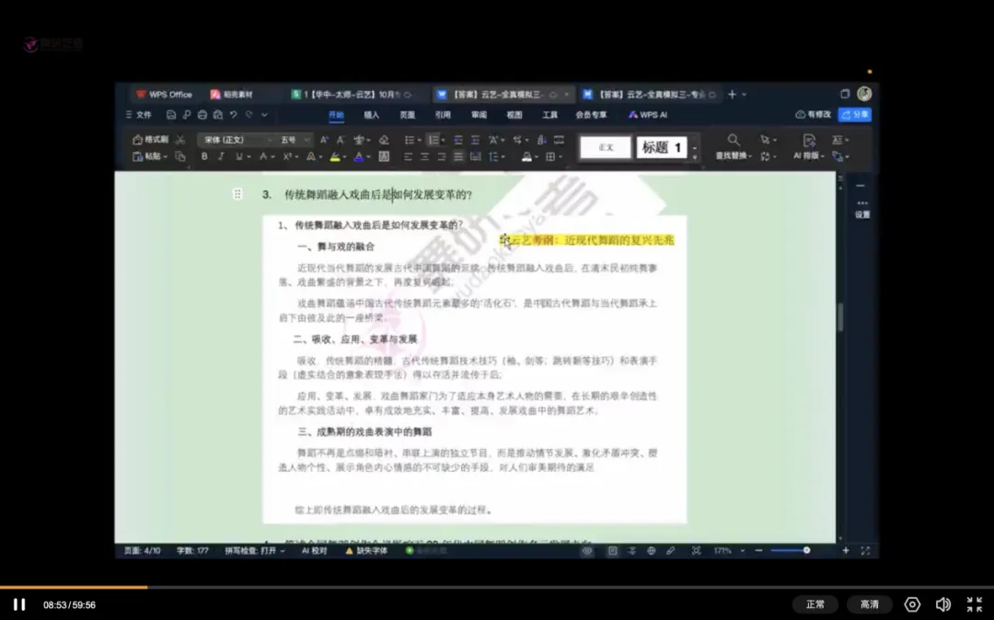The width and height of the screenshot is (994, 620).
Task: Toggle Underline formatting
Action: [239, 156]
